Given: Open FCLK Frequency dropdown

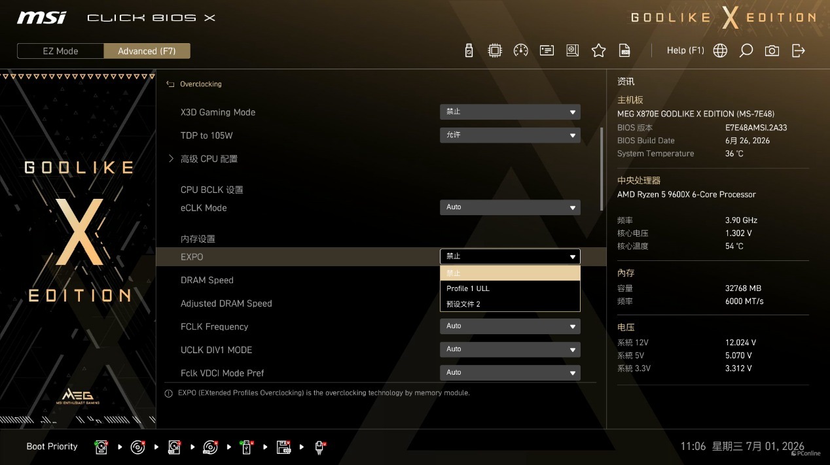Looking at the screenshot, I should click(x=510, y=326).
